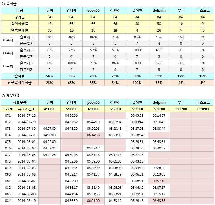Select yoon55's target time '6:00:00'
Image resolution: width=215 pixels, height=205 pixels.
tap(93, 109)
